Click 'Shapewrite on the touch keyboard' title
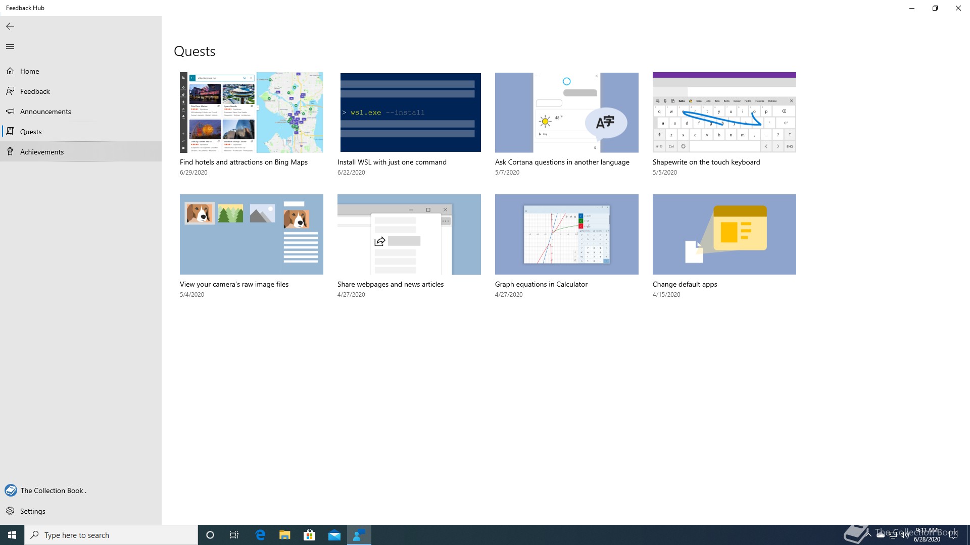 (706, 162)
